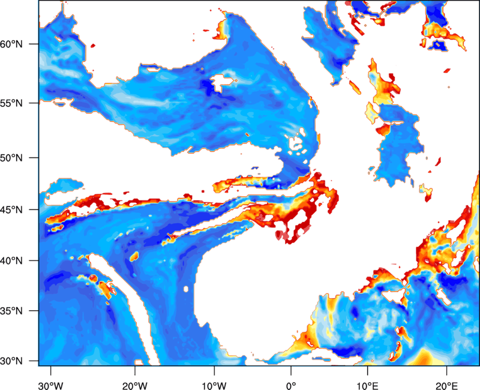The height and width of the screenshot is (390, 480).
Task: Click the 30°W longitude label
Action: (51, 385)
